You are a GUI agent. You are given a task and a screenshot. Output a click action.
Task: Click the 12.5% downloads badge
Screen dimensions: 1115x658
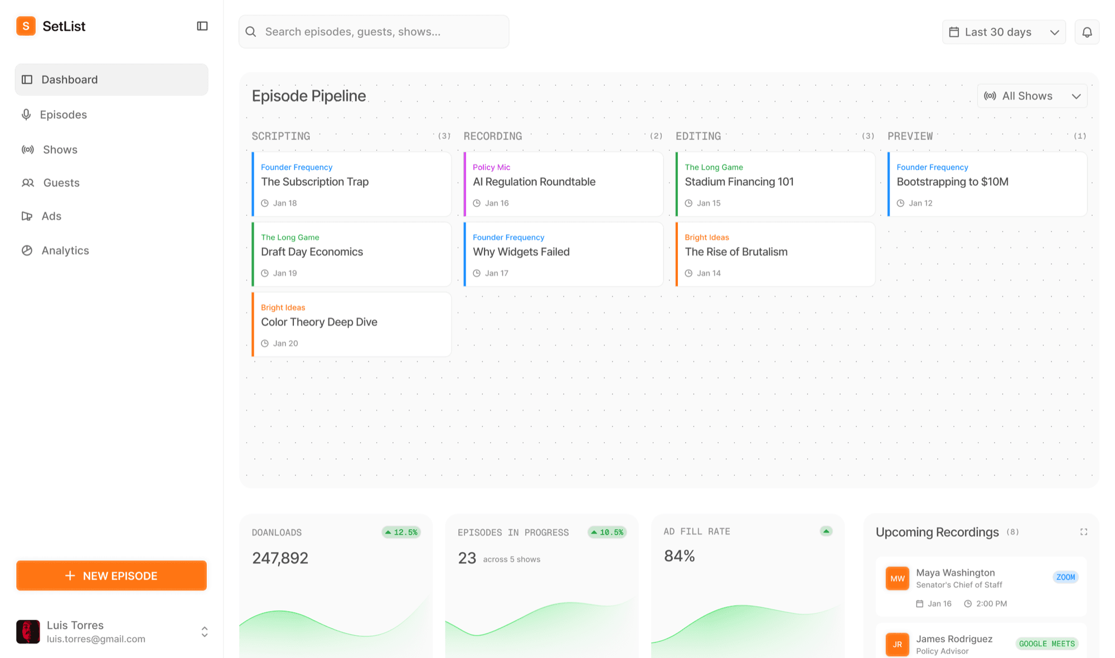coord(401,533)
